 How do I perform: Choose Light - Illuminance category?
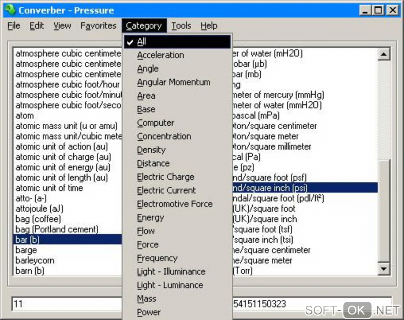[177, 272]
